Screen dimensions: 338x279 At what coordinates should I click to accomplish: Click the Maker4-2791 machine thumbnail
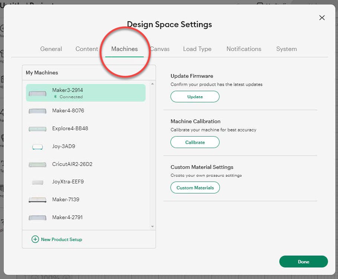point(38,218)
